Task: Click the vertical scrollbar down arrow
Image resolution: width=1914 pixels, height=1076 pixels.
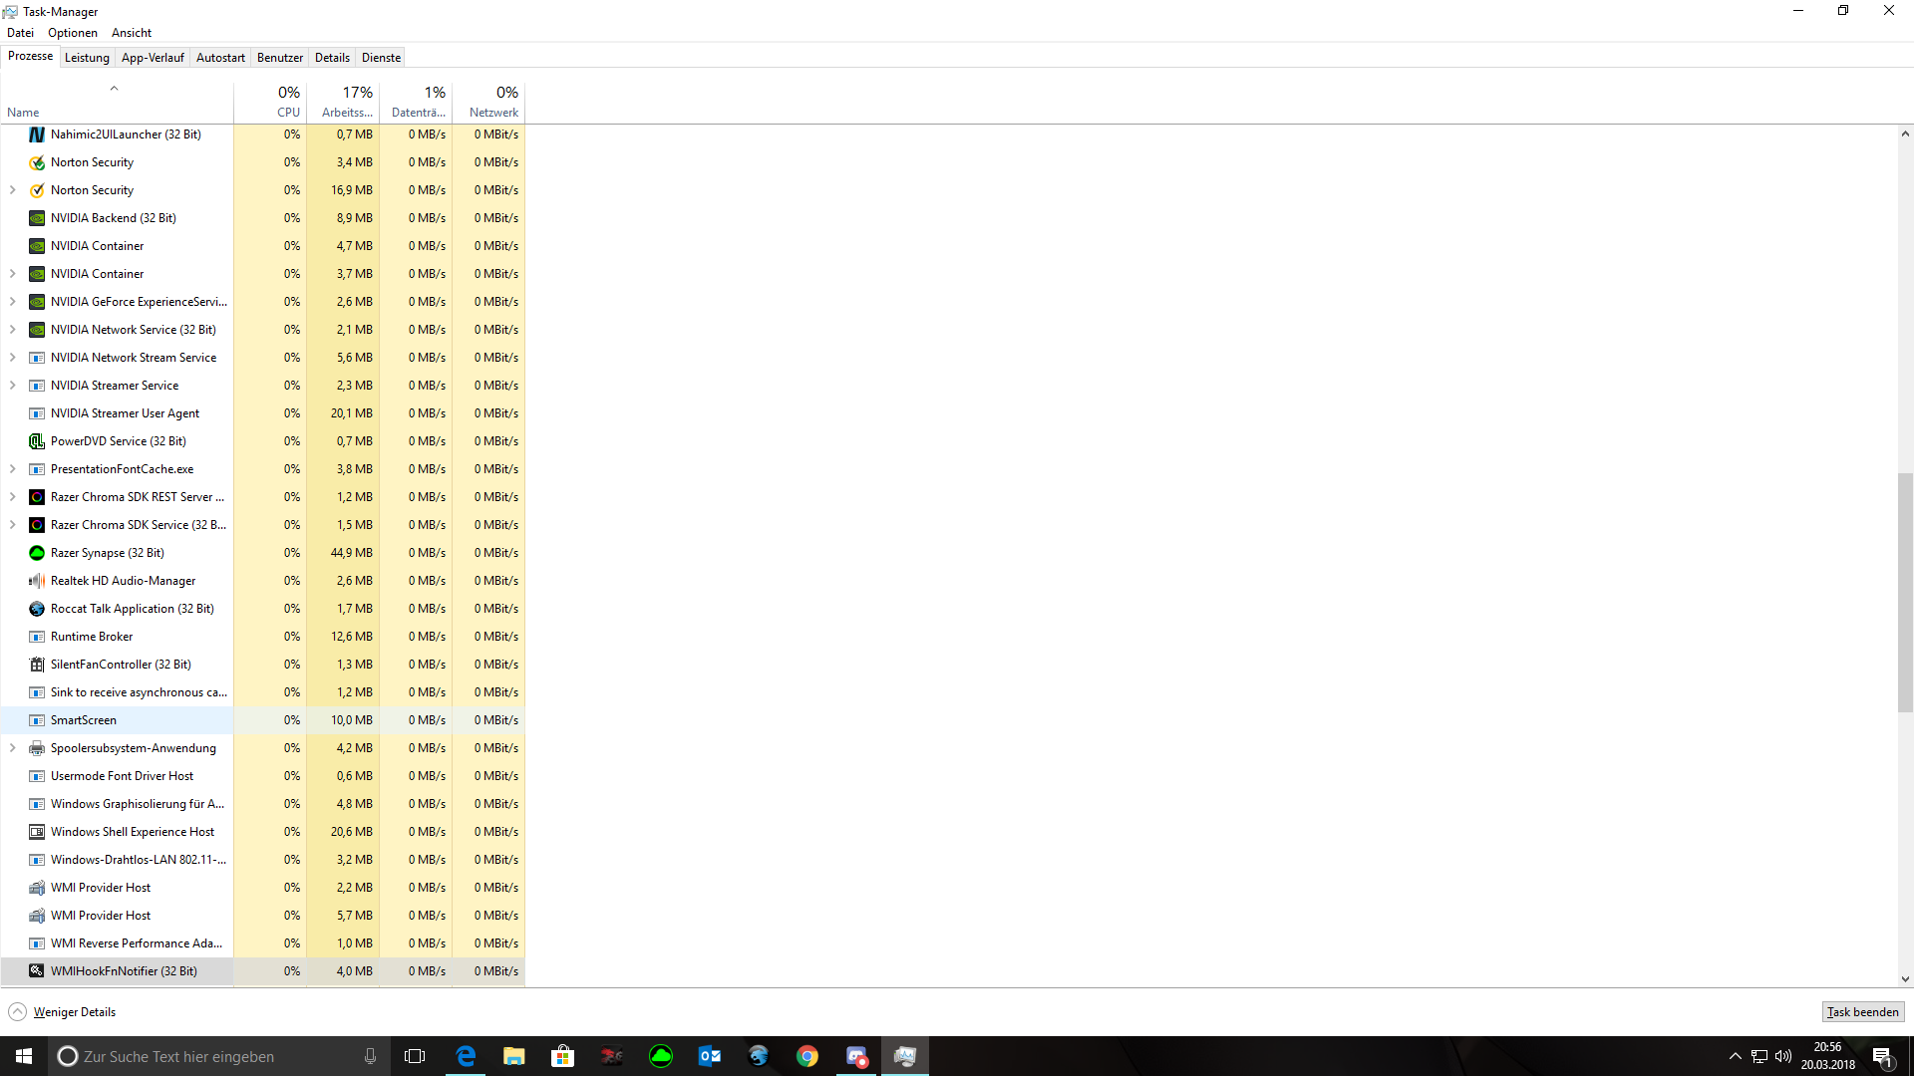Action: coord(1905,979)
